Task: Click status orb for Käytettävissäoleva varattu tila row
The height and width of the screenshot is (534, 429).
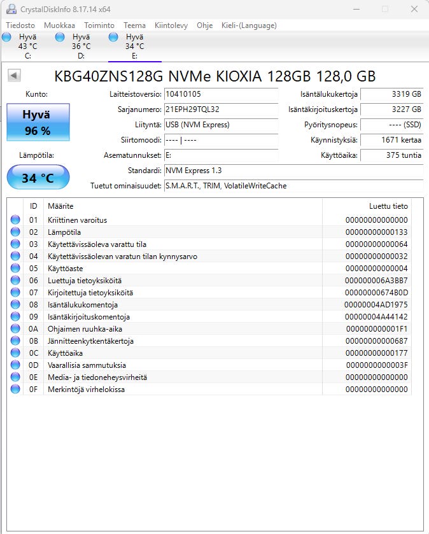Action: (x=15, y=244)
